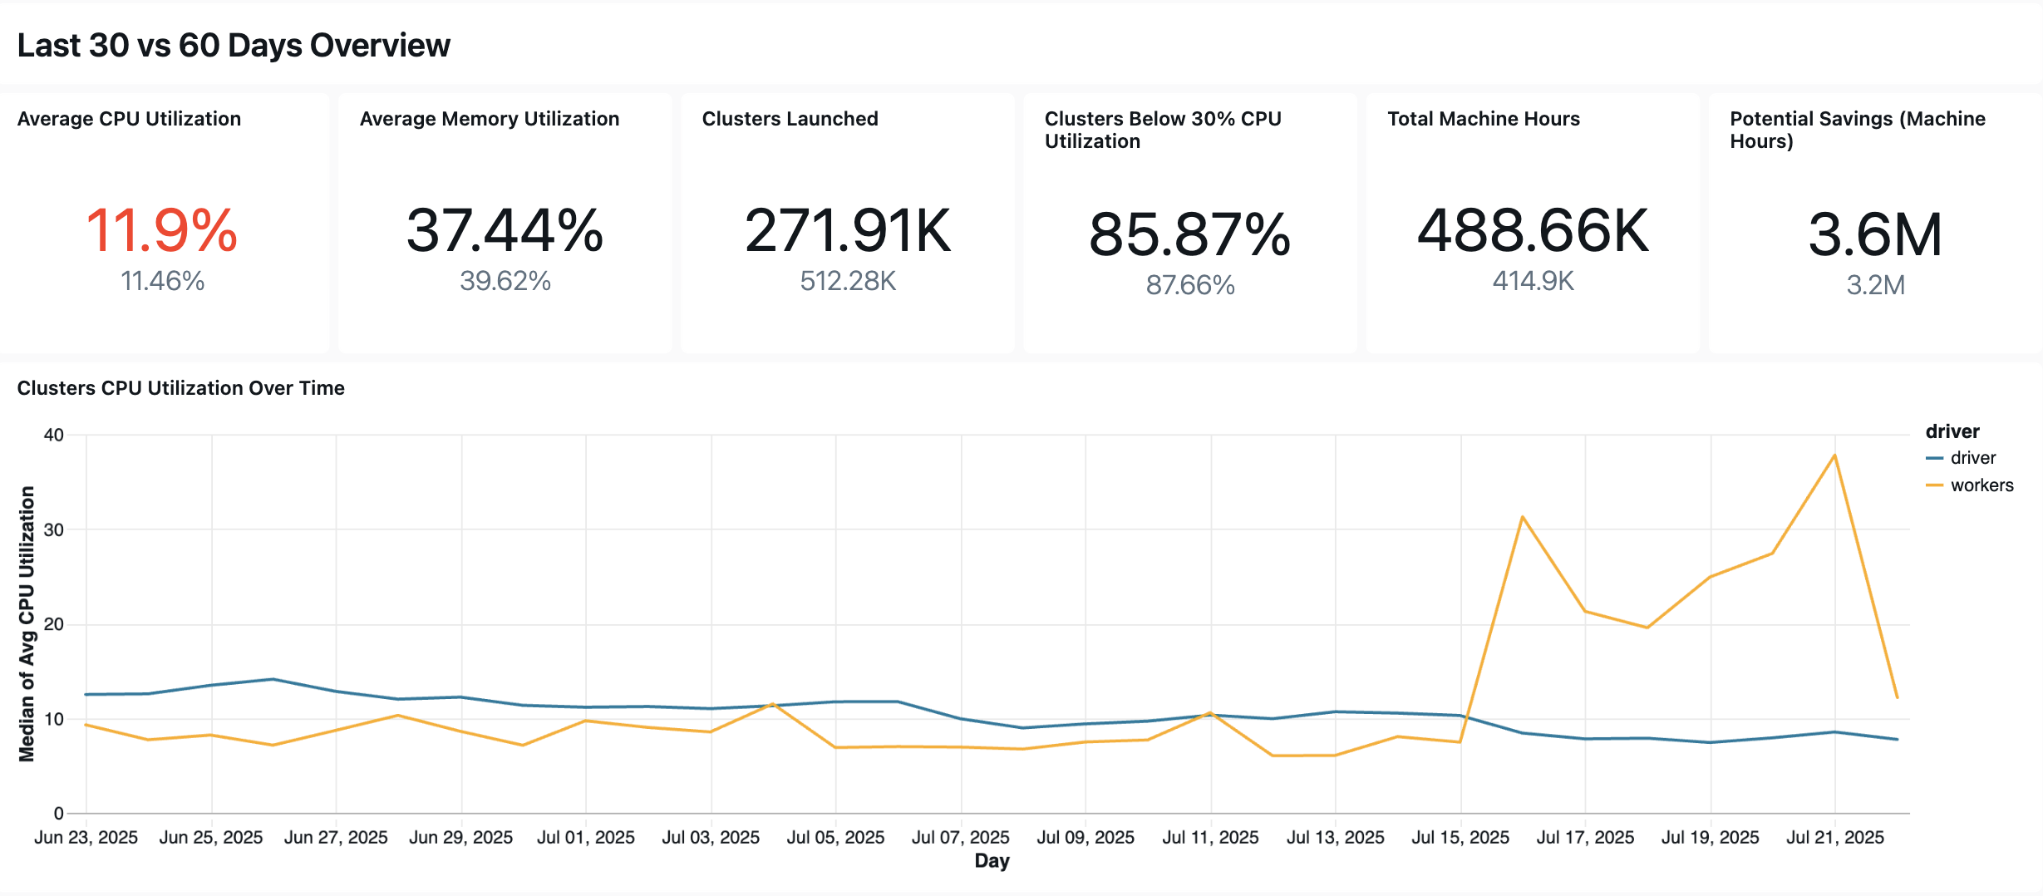Select the Last 30 vs 60 Days Overview heading
Viewport: 2043px width, 896px height.
[234, 45]
